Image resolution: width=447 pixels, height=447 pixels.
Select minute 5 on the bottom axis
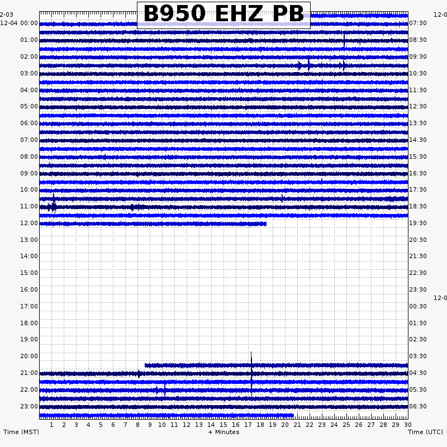(x=101, y=425)
